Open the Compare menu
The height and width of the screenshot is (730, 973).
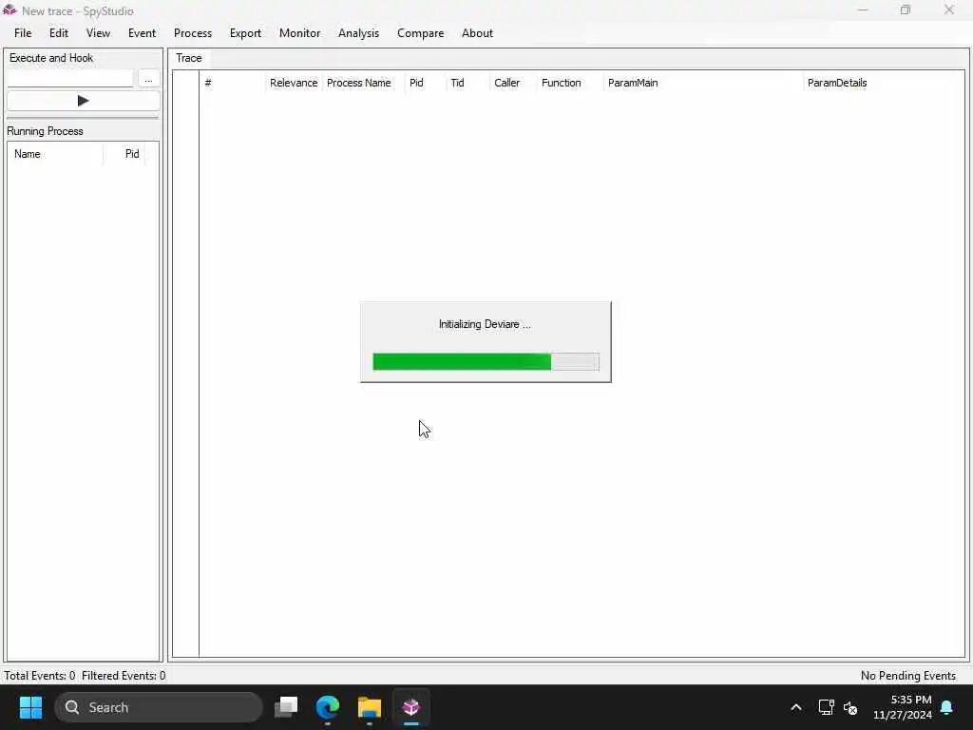421,33
